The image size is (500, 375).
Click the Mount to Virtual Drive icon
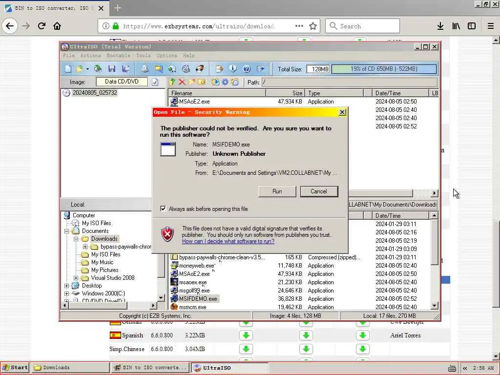pyautogui.click(x=186, y=68)
